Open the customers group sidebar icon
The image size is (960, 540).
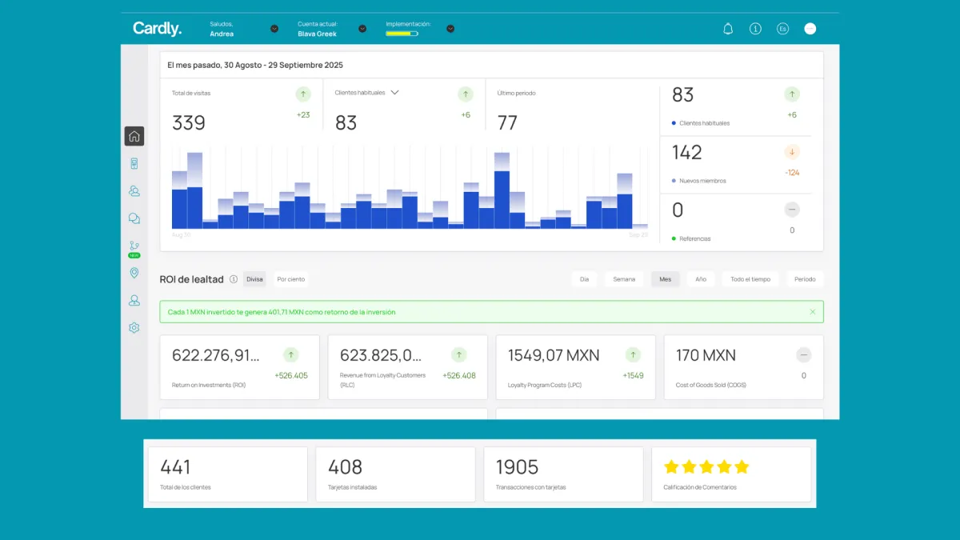(x=134, y=191)
